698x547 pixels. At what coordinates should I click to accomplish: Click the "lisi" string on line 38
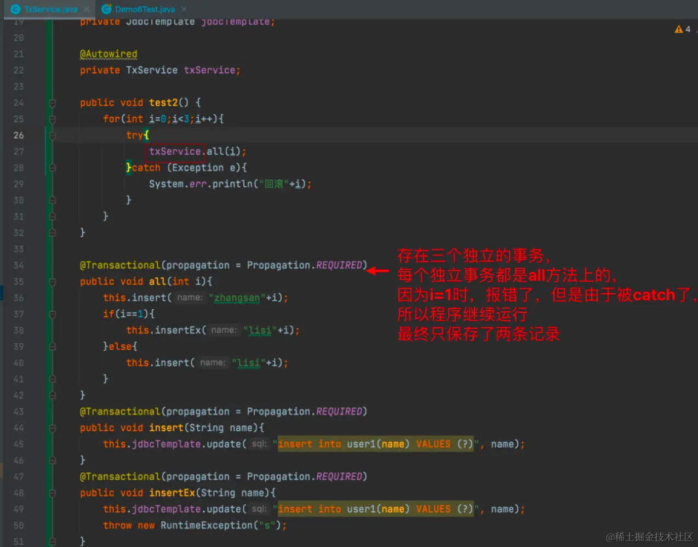pyautogui.click(x=260, y=330)
